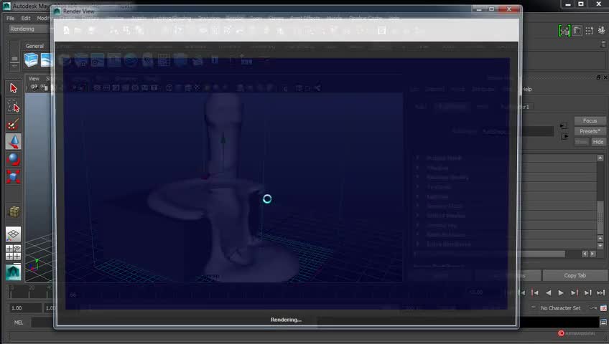
Task: Open the Rendering menu set dropdown
Action: pyautogui.click(x=29, y=29)
